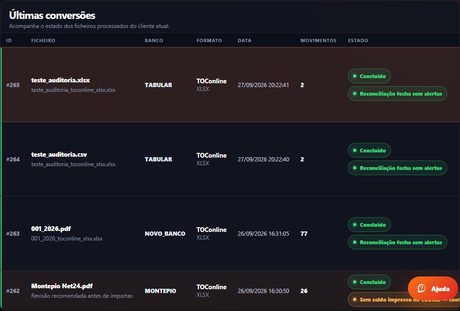
Task: Select the teste_auditoria.csv file name
Action: [x=59, y=154]
